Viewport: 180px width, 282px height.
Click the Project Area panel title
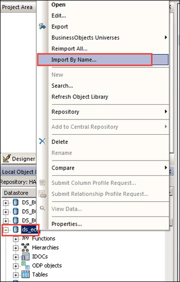17,7
